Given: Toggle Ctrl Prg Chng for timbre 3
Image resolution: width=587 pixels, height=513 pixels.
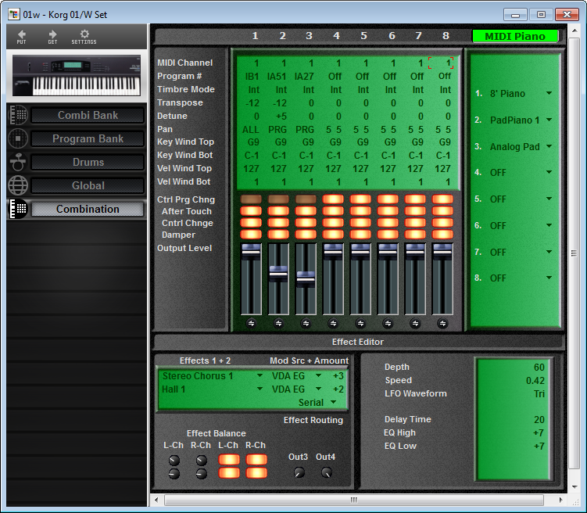Looking at the screenshot, I should point(306,199).
